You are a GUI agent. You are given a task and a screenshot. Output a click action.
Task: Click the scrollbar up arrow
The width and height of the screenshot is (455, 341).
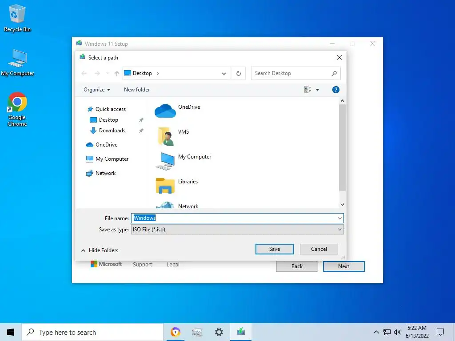point(343,101)
